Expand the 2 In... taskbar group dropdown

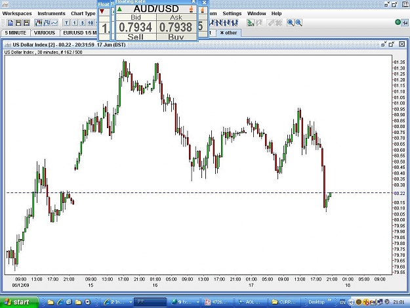(131, 302)
